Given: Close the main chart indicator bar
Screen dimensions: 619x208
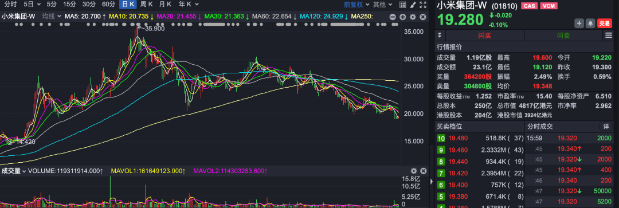Looking at the screenshot, I should (423, 17).
